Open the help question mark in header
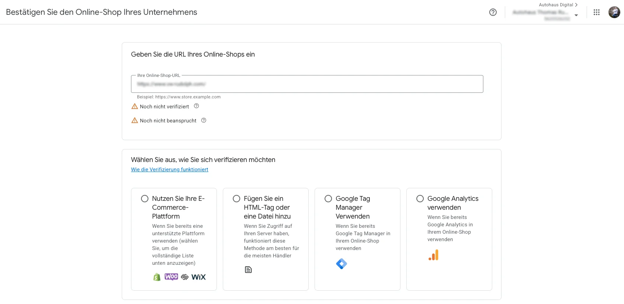 [x=493, y=12]
